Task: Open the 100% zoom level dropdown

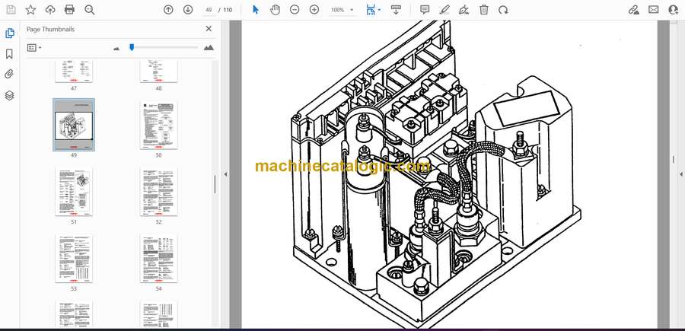Action: click(x=342, y=10)
